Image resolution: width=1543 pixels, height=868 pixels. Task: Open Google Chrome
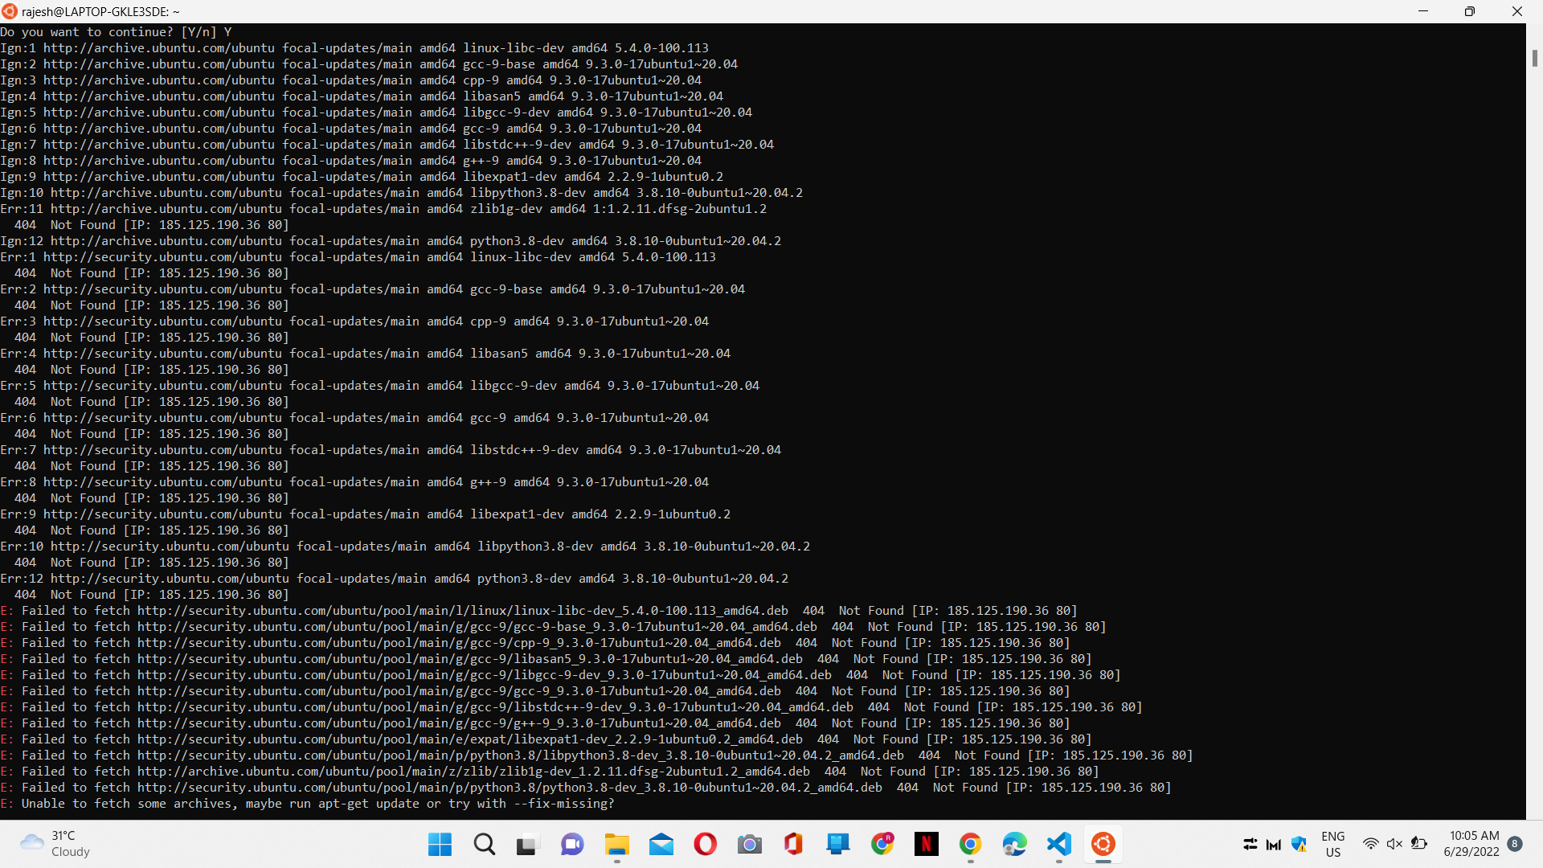(971, 844)
